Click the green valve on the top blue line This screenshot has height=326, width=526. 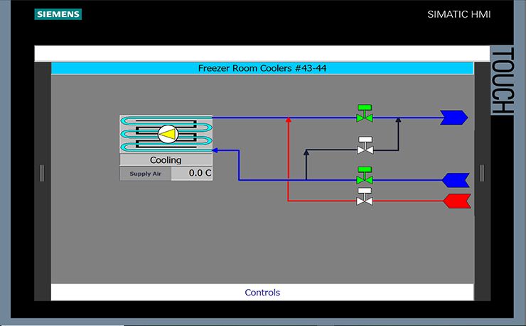[365, 114]
